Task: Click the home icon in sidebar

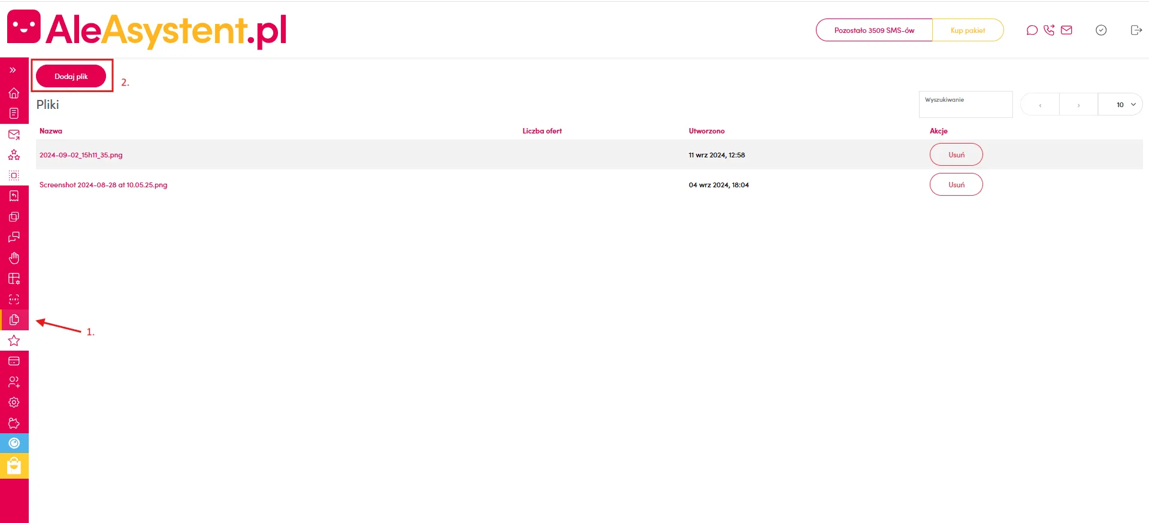Action: pos(14,93)
